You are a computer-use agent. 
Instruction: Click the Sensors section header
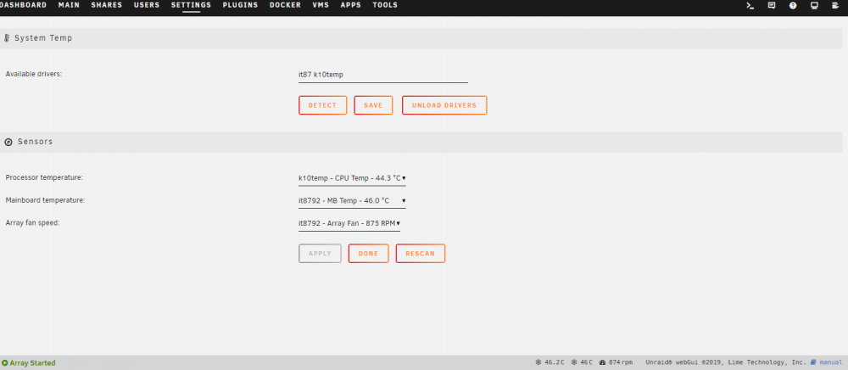35,142
